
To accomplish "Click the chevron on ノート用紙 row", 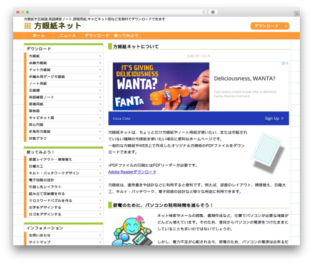I will click(100, 84).
